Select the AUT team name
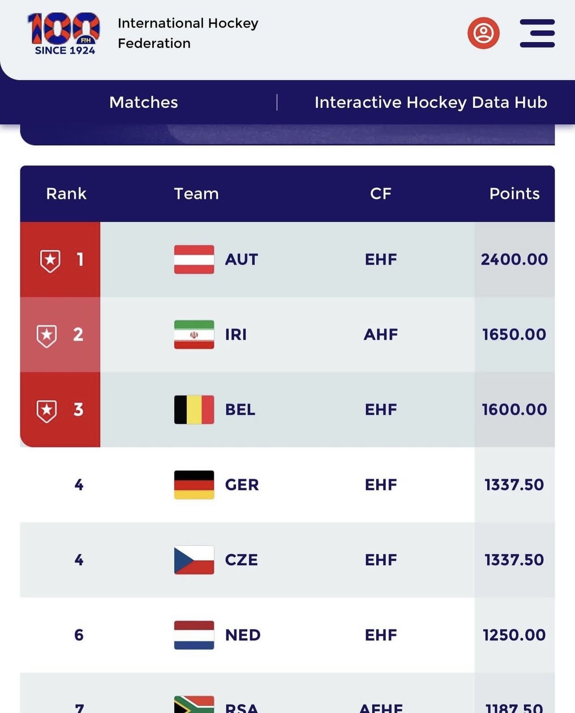 coord(241,260)
